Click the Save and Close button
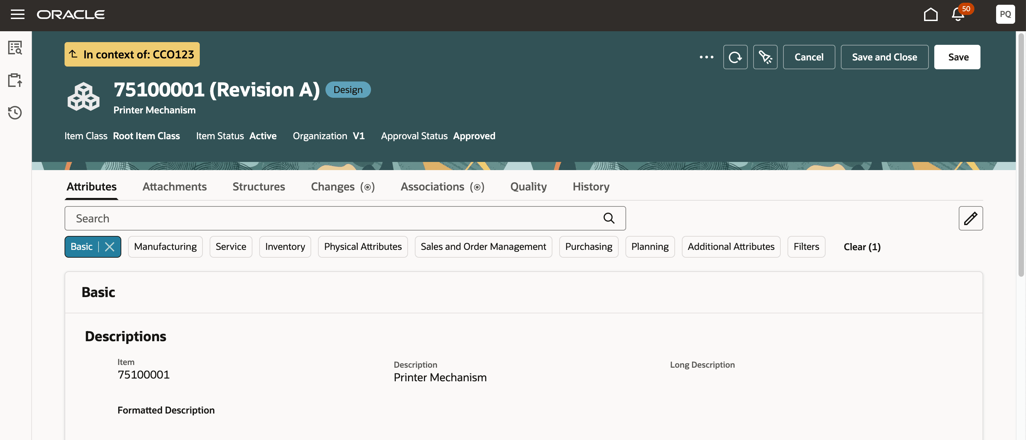 (x=884, y=57)
